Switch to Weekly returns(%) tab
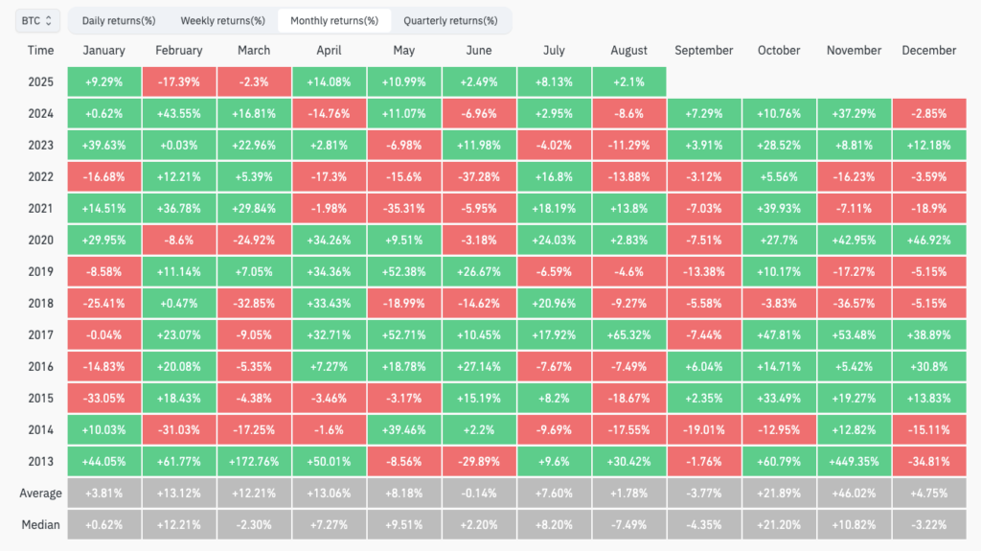The image size is (981, 551). point(222,20)
